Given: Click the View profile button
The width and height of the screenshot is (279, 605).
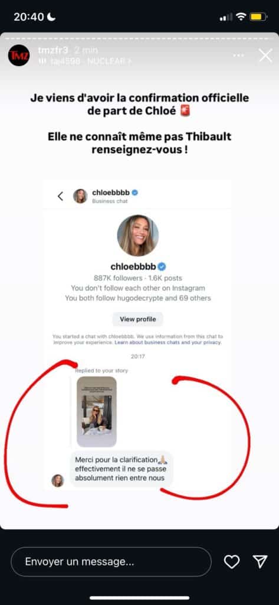Looking at the screenshot, I should [x=137, y=319].
